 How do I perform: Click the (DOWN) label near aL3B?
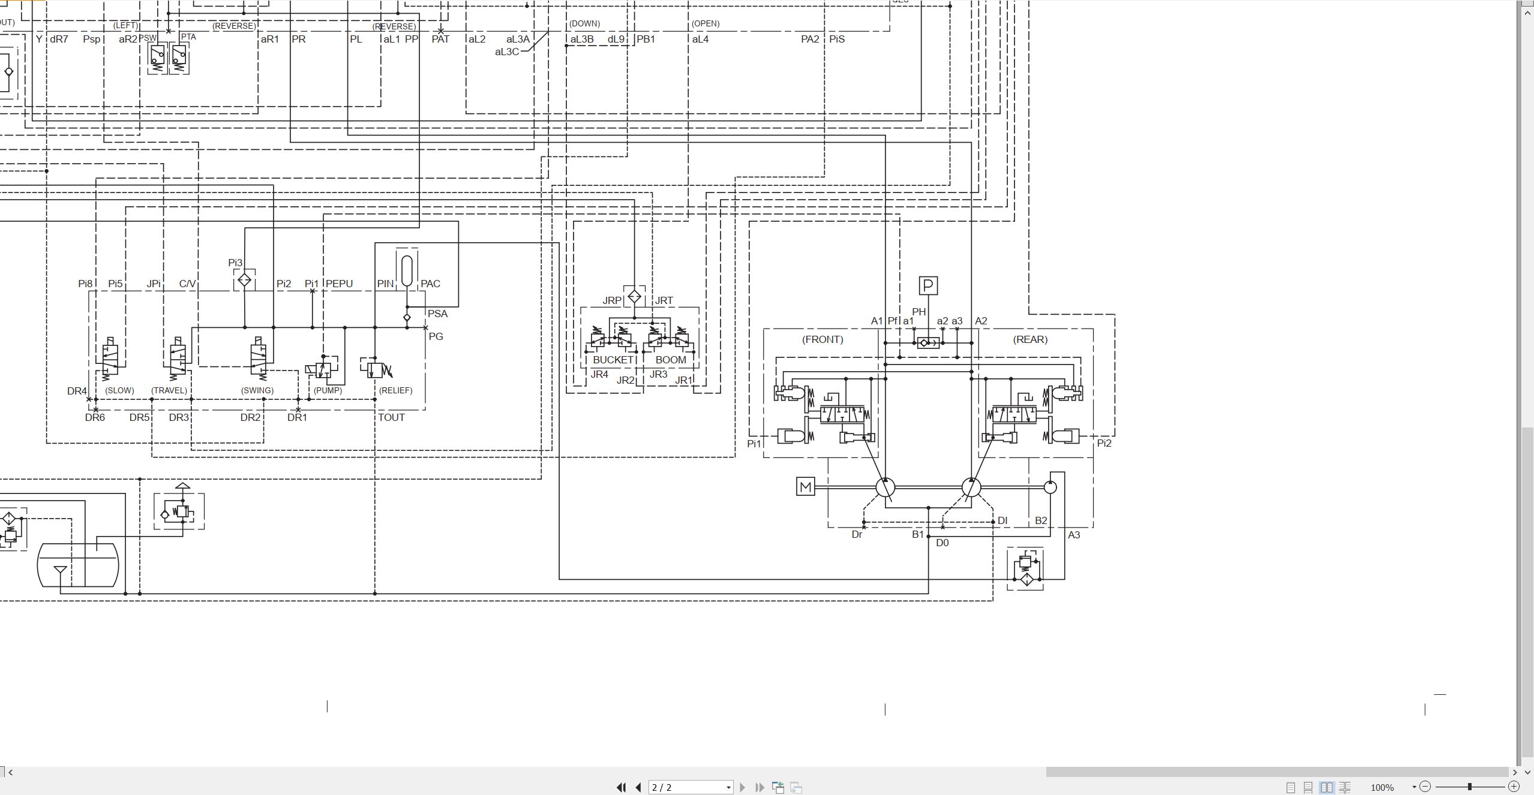[584, 23]
